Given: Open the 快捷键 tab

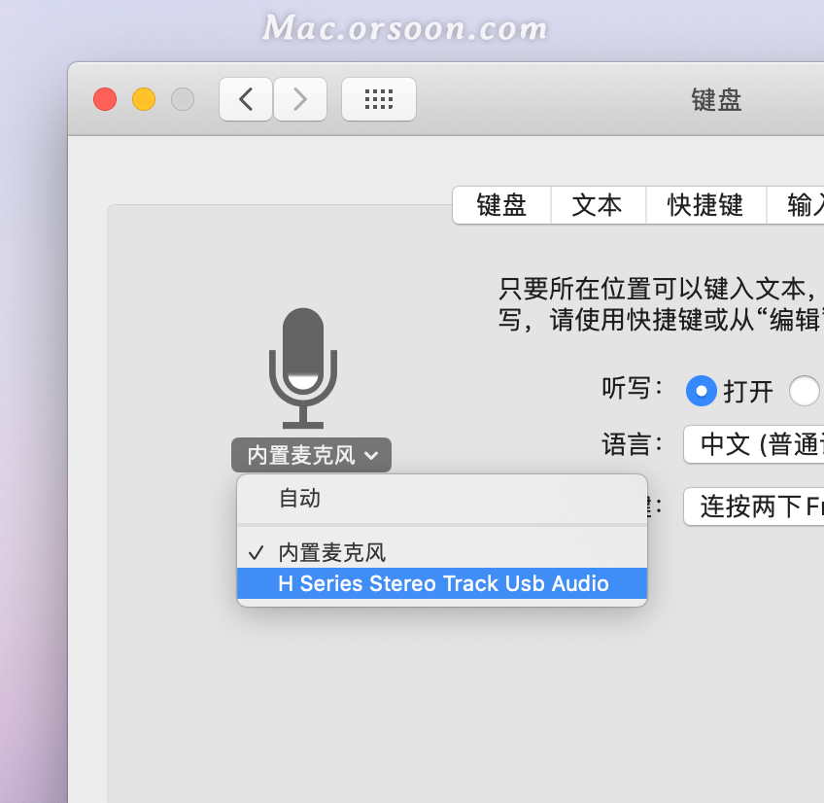Looking at the screenshot, I should 704,205.
